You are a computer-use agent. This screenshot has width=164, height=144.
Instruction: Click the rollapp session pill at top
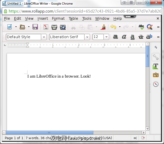coord(130,16)
